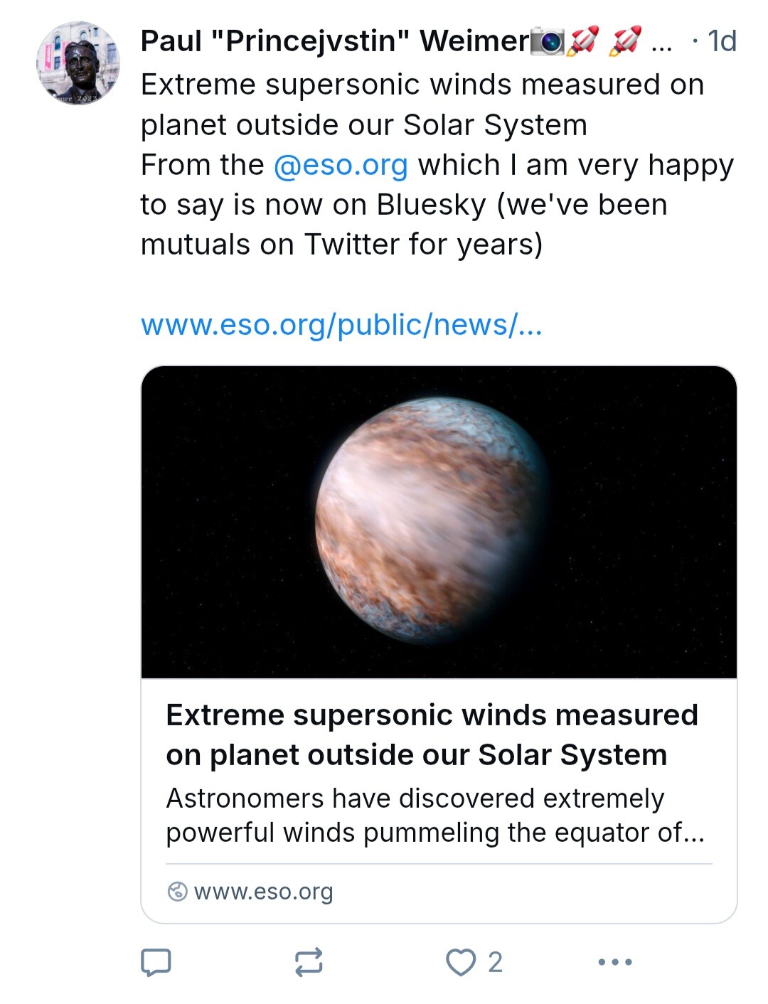This screenshot has width=768, height=1004.
Task: Open the @eso.org mention link
Action: (341, 165)
